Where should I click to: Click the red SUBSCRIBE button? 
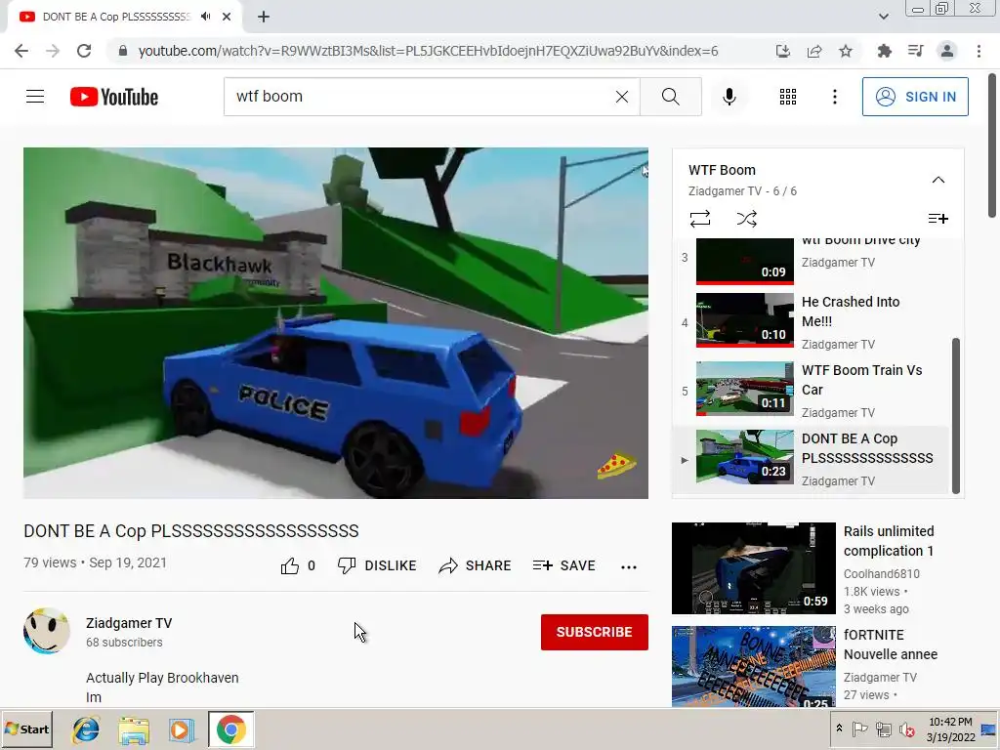pos(595,632)
